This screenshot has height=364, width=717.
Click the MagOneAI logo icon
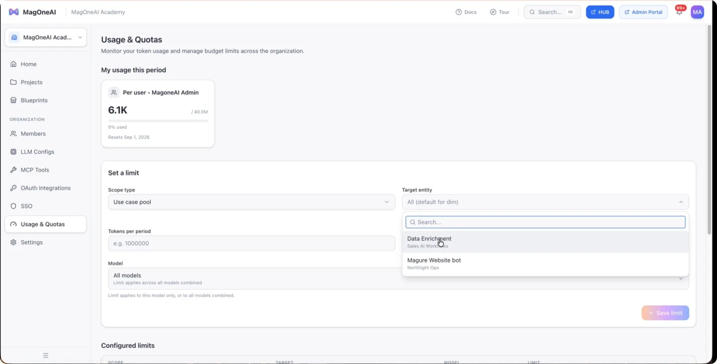click(14, 12)
